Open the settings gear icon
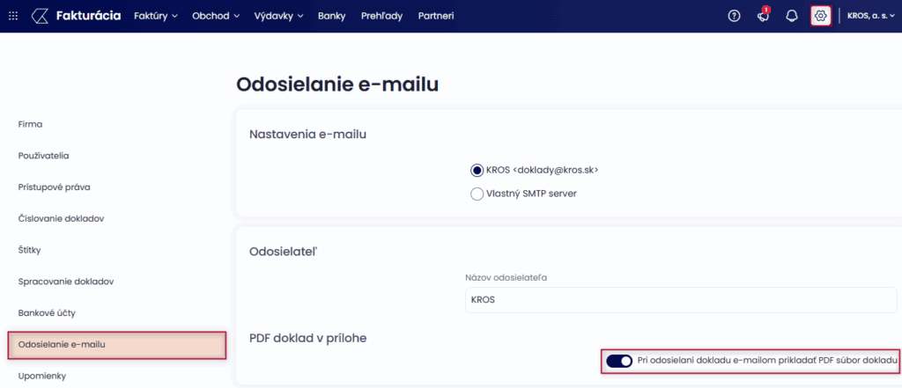 (821, 16)
